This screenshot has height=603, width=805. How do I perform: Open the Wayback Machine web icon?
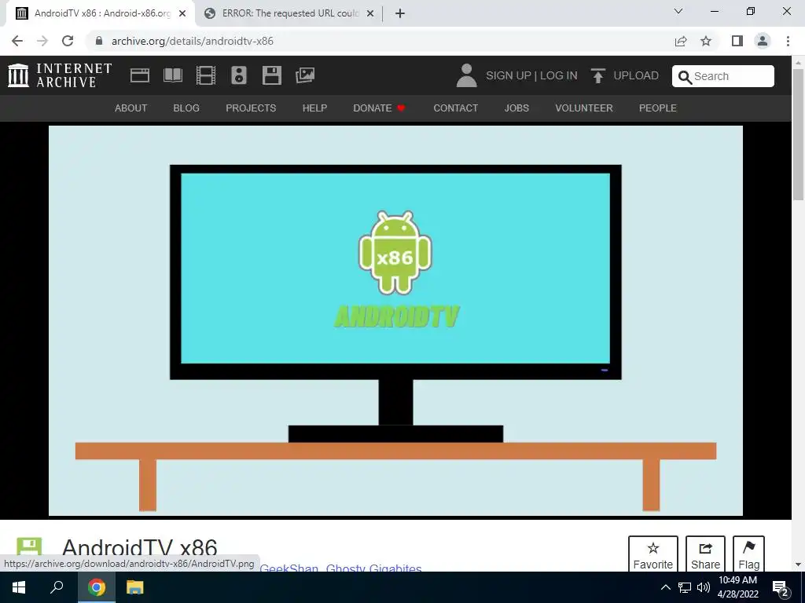pos(140,75)
